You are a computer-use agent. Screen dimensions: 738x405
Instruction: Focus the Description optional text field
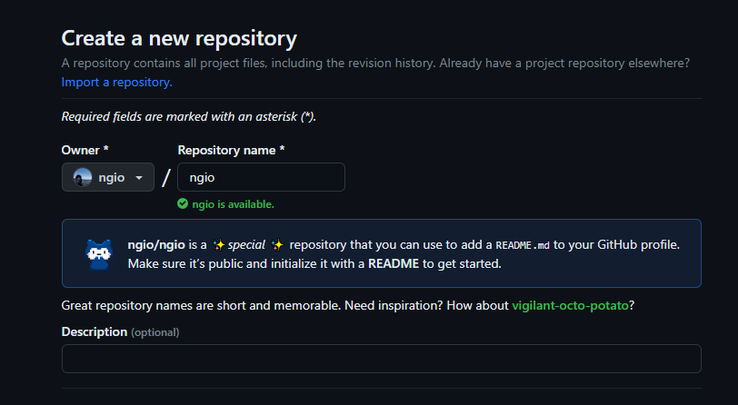tap(381, 359)
